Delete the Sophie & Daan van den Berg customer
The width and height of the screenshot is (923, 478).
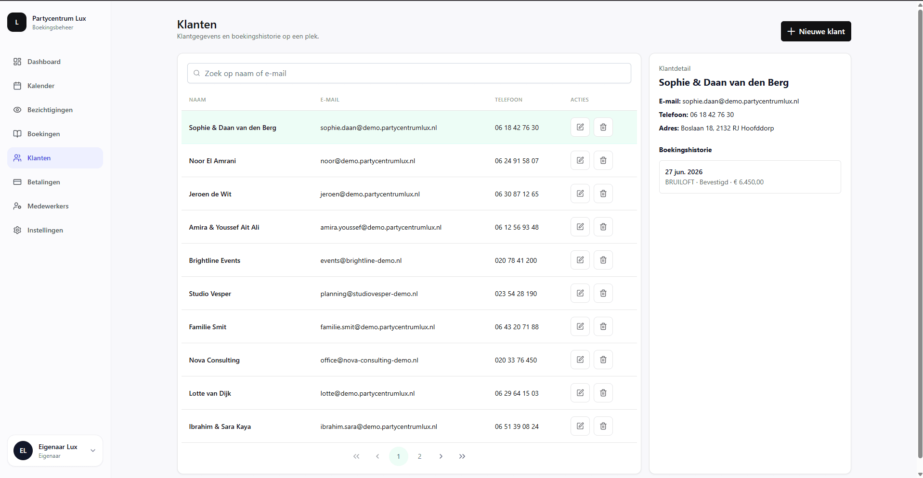click(603, 127)
